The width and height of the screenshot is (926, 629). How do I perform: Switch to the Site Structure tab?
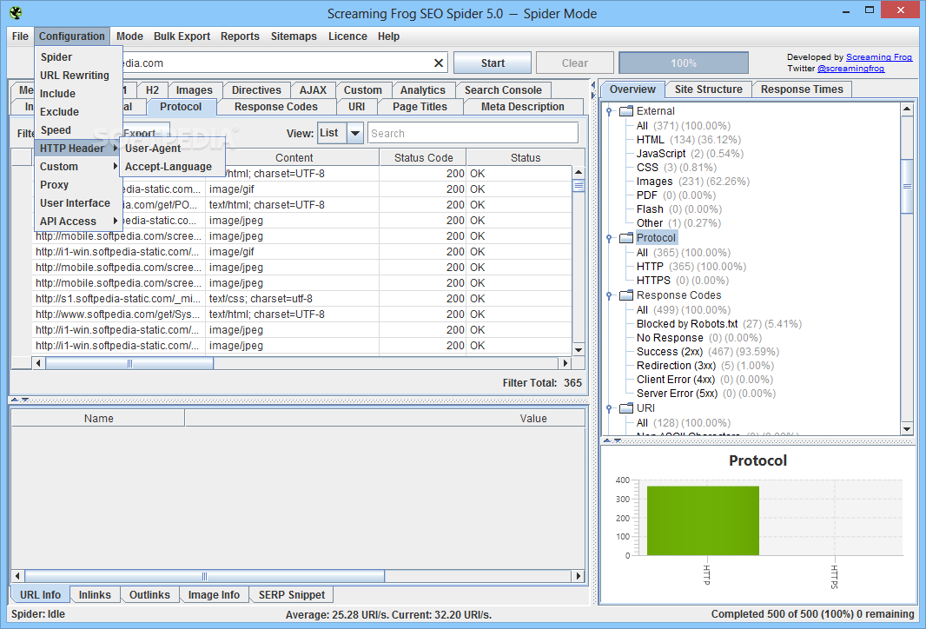pos(708,89)
